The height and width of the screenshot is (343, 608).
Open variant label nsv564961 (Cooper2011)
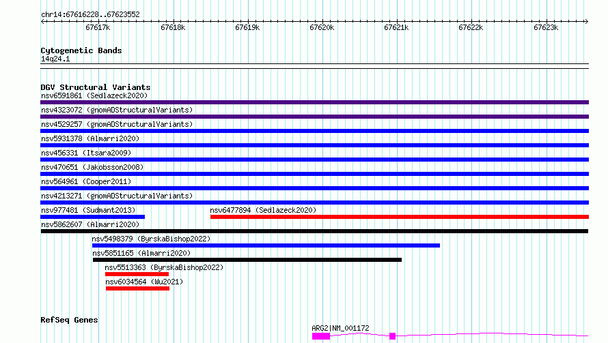click(86, 181)
